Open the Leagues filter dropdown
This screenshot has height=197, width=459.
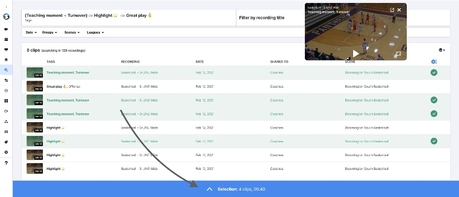[x=95, y=33]
